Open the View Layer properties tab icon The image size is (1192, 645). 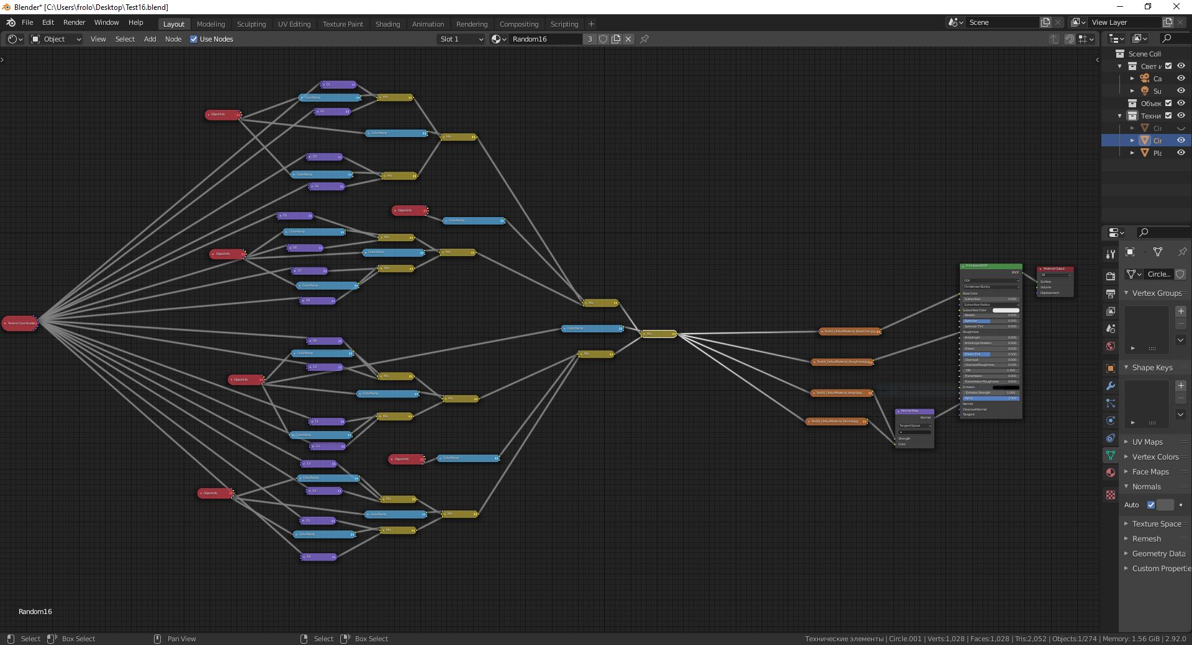(1111, 311)
